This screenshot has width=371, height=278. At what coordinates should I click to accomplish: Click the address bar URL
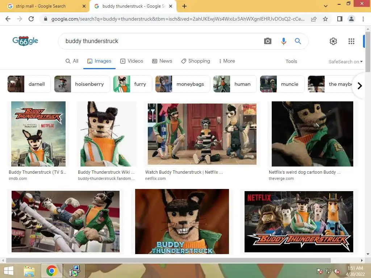tap(178, 19)
